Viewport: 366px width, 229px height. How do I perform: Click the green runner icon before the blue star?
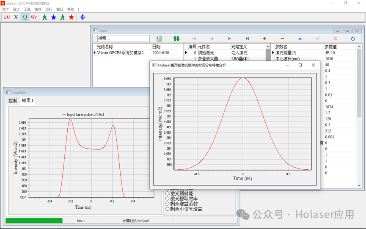(45, 17)
